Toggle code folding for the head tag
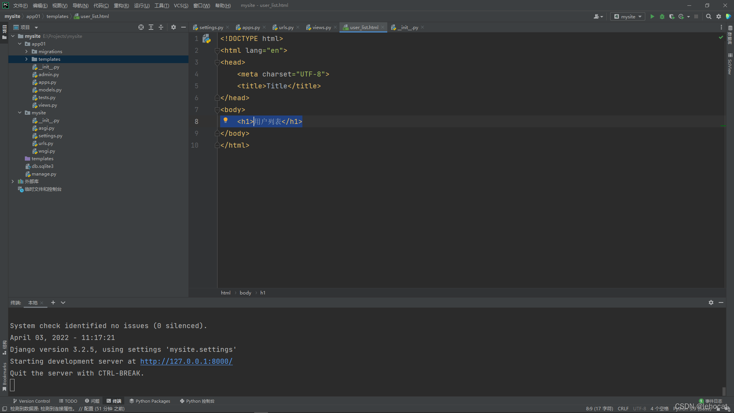The image size is (734, 413). point(217,62)
